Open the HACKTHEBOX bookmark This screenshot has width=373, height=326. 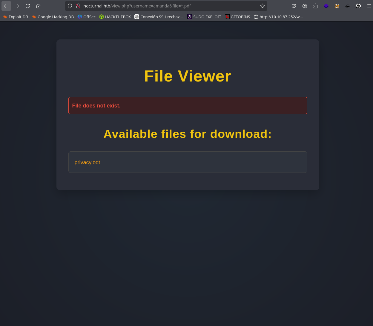(115, 17)
